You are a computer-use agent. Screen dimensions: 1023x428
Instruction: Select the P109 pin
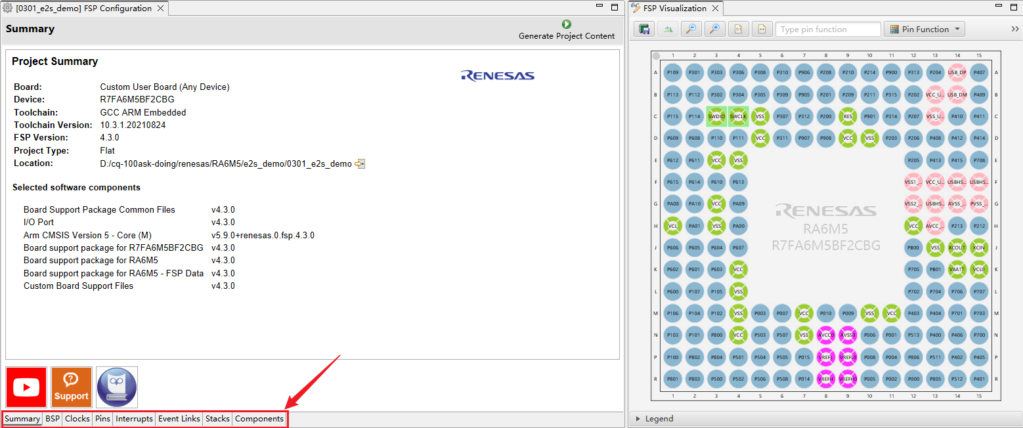672,72
